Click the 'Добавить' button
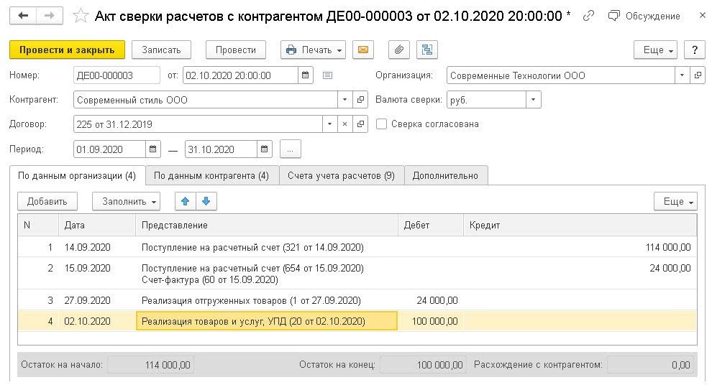712x385 pixels. click(47, 202)
